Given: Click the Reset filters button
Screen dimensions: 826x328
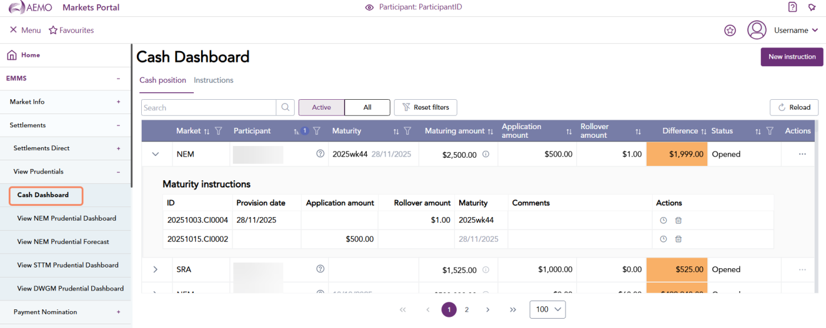Looking at the screenshot, I should [425, 107].
